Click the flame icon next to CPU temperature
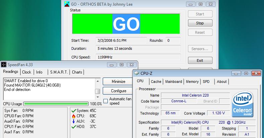This screenshot has height=138, width=264. coord(74,116)
